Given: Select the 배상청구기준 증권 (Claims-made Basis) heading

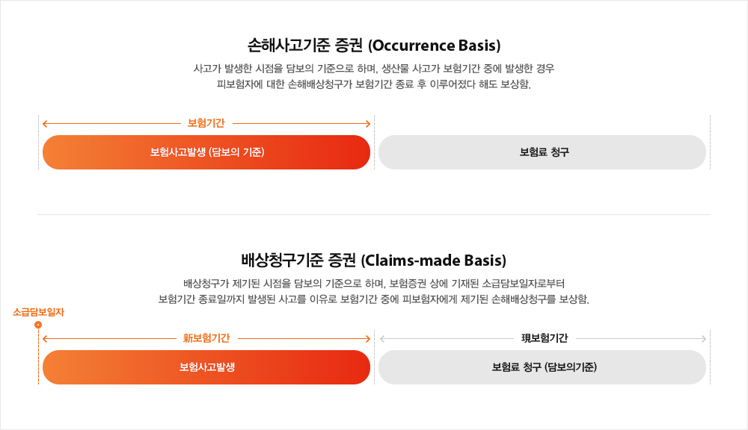Looking at the screenshot, I should pyautogui.click(x=374, y=261).
